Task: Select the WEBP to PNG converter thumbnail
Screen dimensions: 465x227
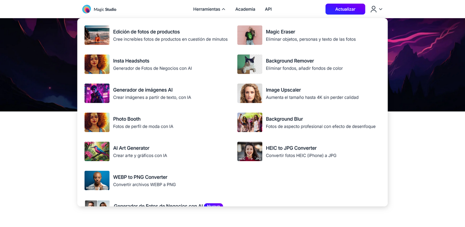Action: coord(97,180)
